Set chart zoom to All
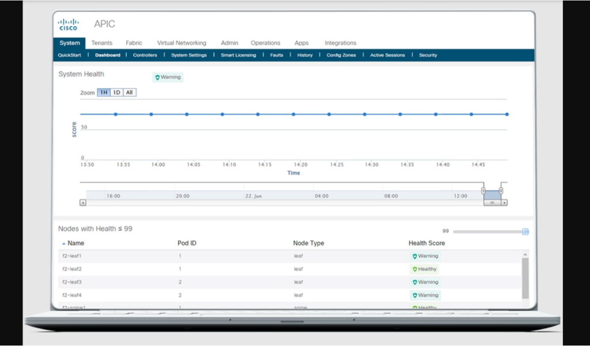Viewport: 590px width, 346px height. pyautogui.click(x=130, y=93)
